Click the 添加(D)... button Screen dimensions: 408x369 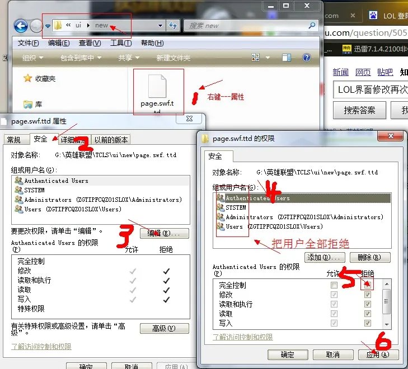pyautogui.click(x=325, y=258)
